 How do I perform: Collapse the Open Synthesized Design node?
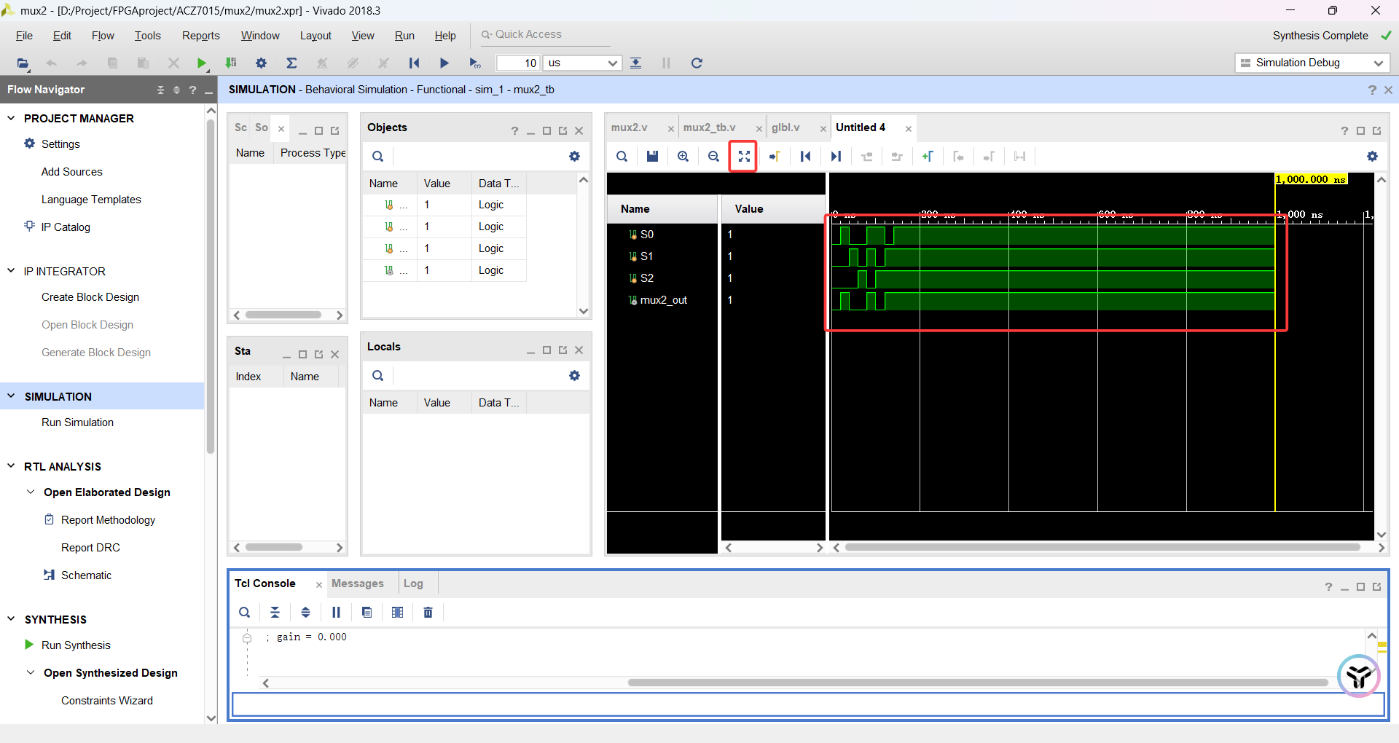[31, 672]
